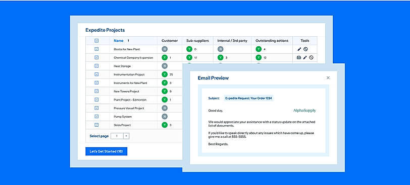Viewport: 410px width, 185px height.
Task: Click the Sub-suppliers column header
Action: click(197, 41)
